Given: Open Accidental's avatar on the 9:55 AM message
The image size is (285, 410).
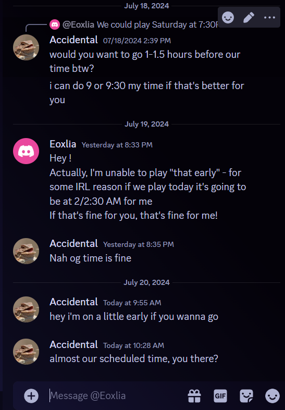Looking at the screenshot, I should click(26, 309).
